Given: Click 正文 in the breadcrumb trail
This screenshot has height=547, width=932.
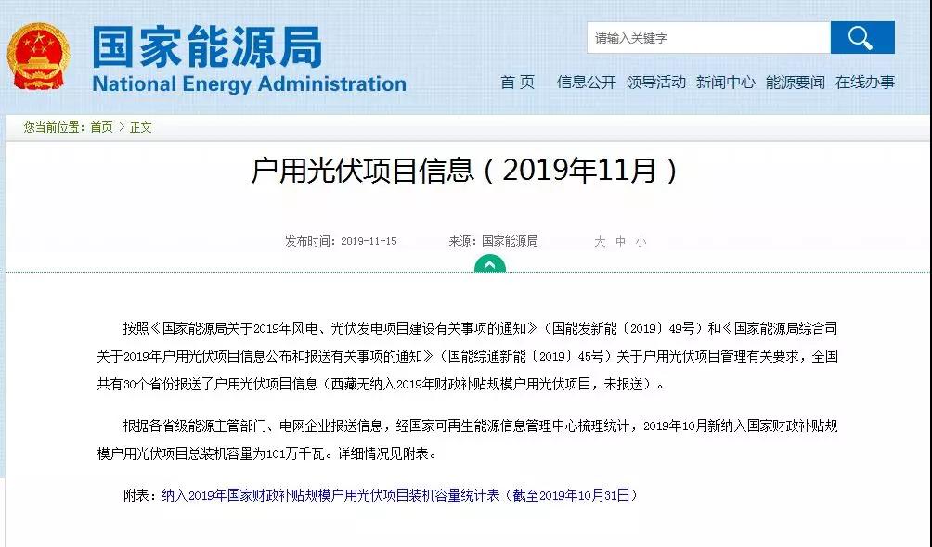Looking at the screenshot, I should (140, 127).
